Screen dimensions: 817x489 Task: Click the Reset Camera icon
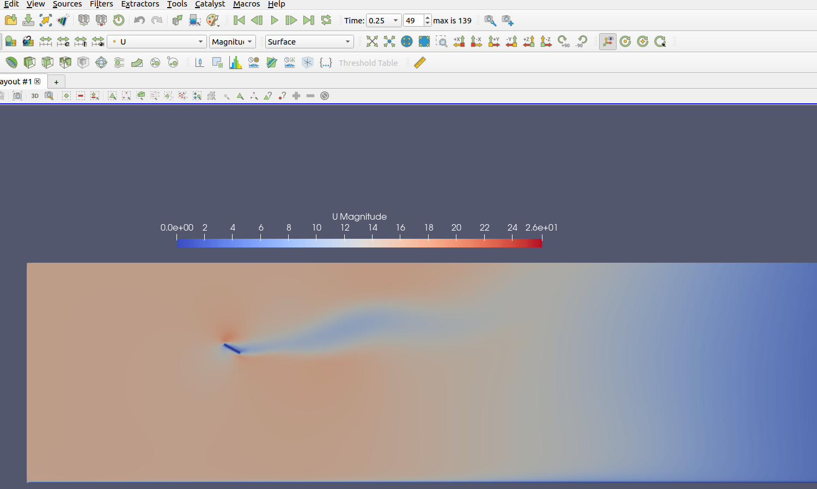coord(372,41)
